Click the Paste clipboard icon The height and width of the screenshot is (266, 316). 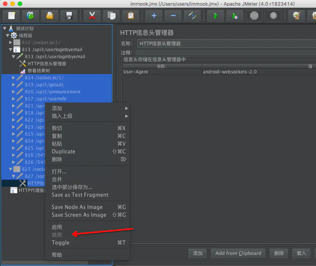click(x=130, y=16)
